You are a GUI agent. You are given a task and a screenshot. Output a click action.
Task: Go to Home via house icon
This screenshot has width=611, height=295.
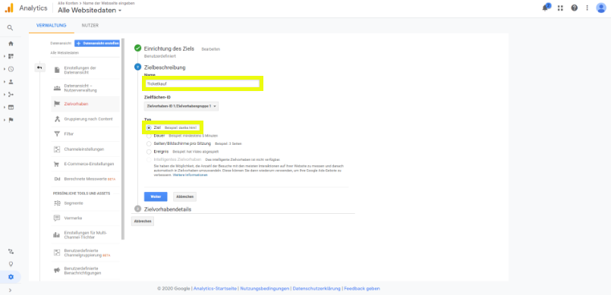[x=11, y=43]
